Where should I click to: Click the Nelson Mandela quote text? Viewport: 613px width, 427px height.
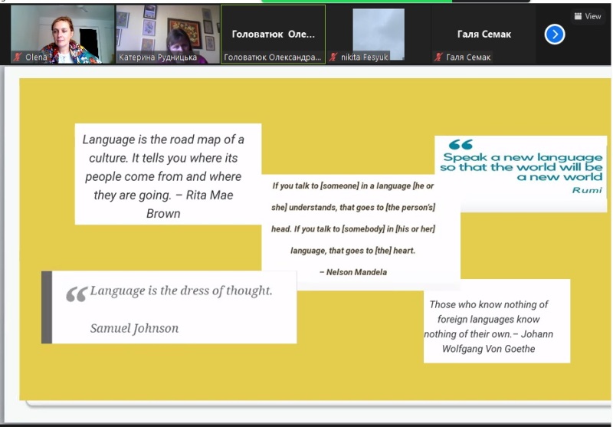[353, 228]
